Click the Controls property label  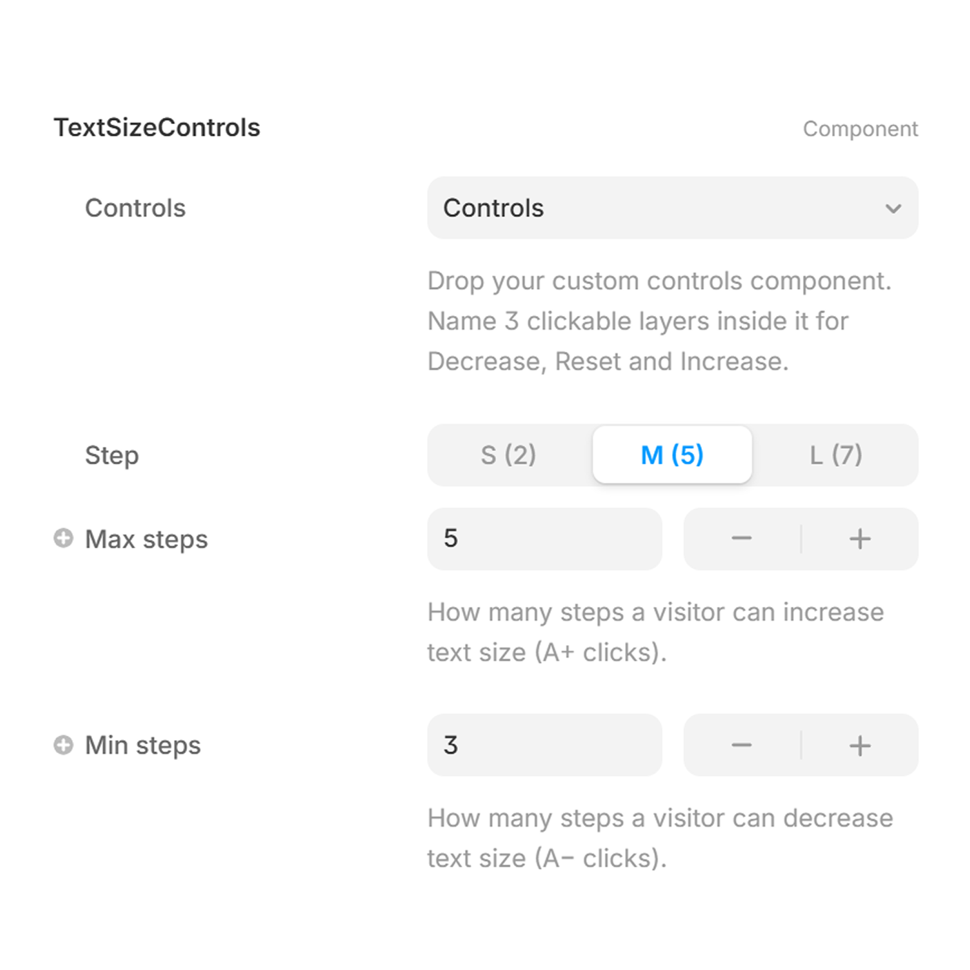(135, 208)
